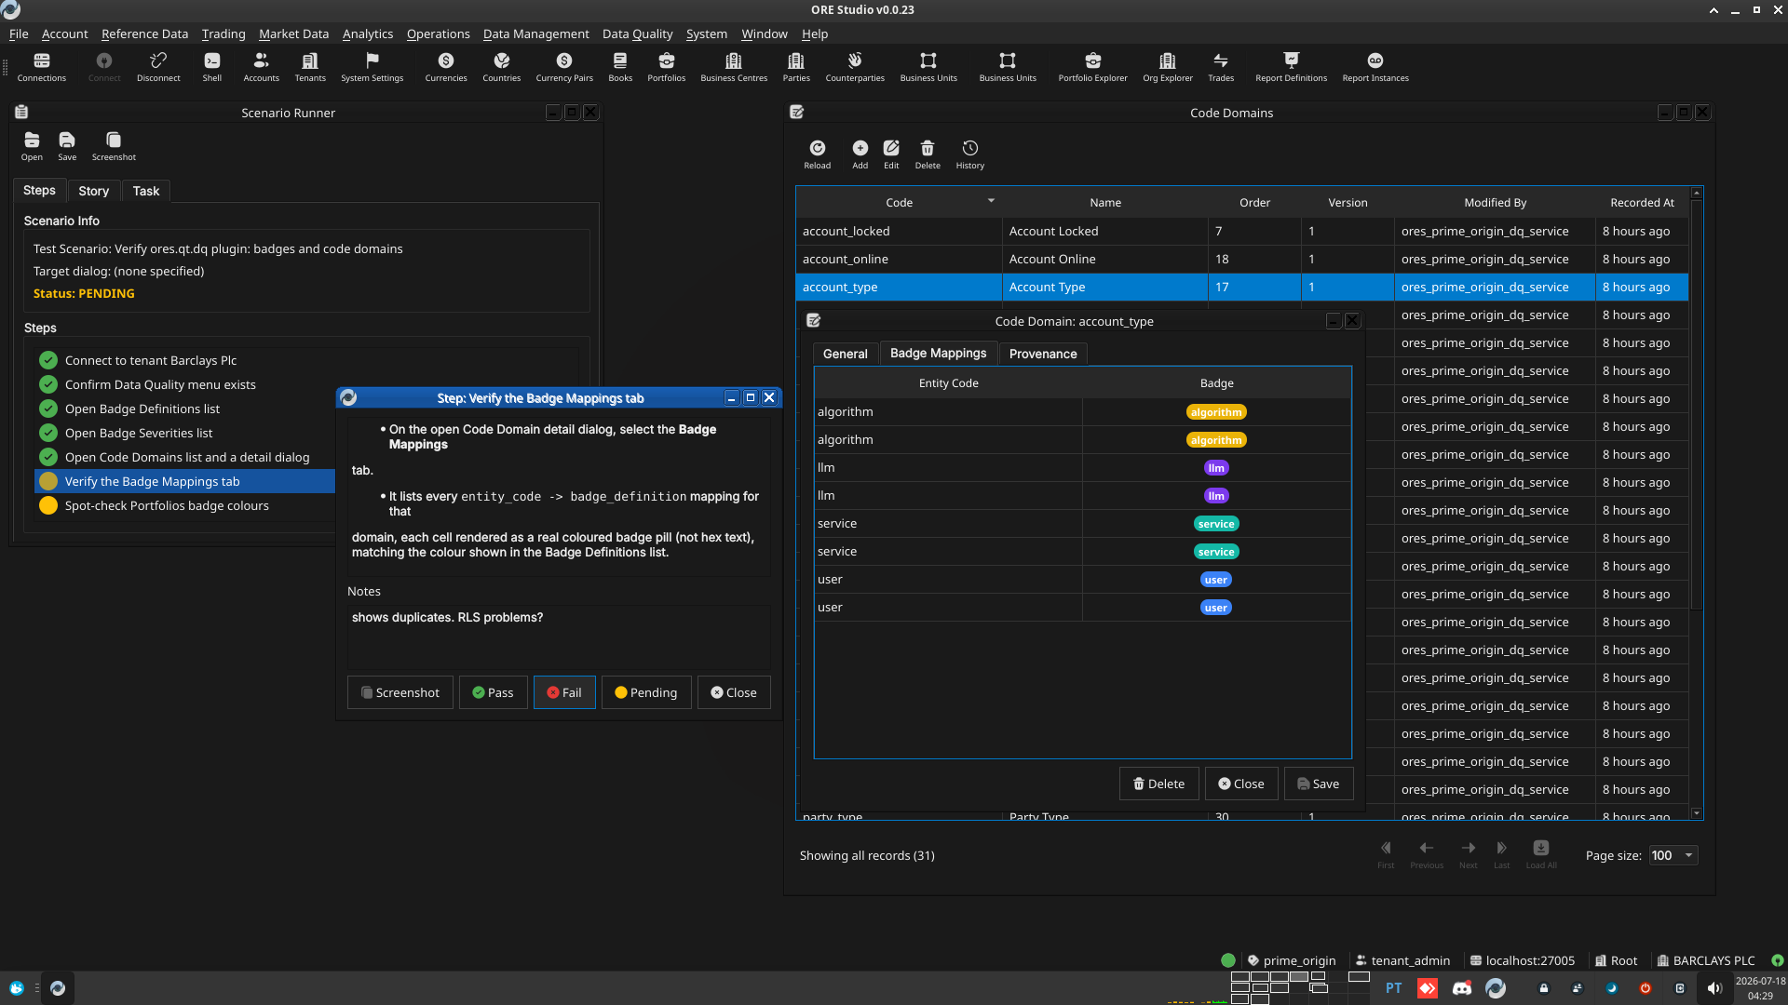Open Trades toolbar icon
This screenshot has width=1788, height=1005.
click(1221, 67)
